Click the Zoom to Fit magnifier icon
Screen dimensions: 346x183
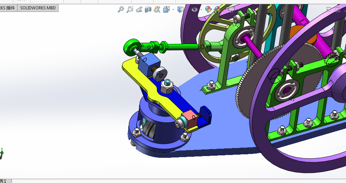[x=121, y=9]
